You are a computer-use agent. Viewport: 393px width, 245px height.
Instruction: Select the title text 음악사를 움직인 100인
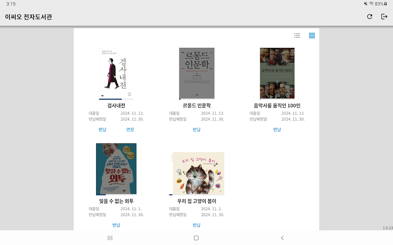pos(277,106)
